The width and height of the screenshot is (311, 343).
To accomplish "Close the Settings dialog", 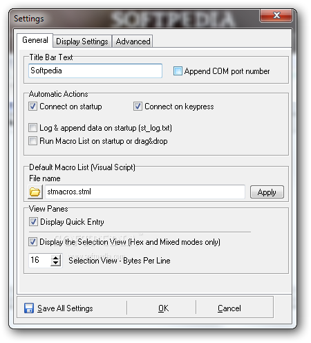I will click(276, 15).
